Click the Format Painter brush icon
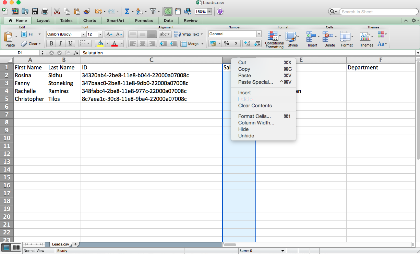 [x=87, y=11]
